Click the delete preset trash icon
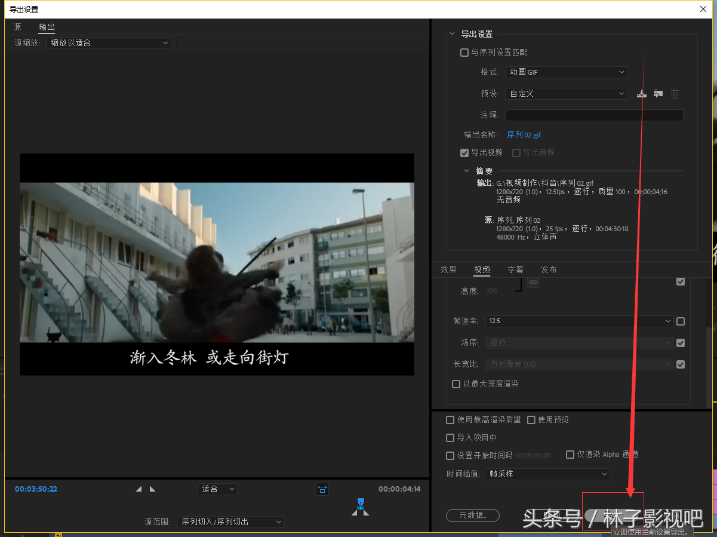This screenshot has width=717, height=537. [x=675, y=94]
